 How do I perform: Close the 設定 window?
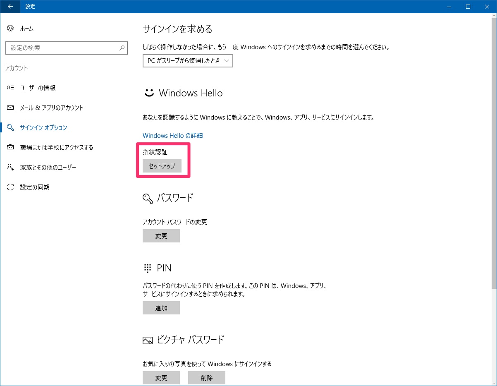point(487,6)
